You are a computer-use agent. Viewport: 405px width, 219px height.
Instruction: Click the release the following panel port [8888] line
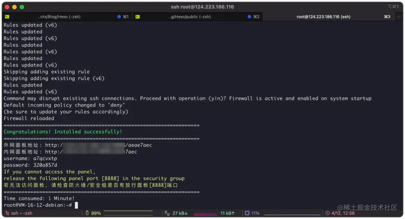[94, 179]
